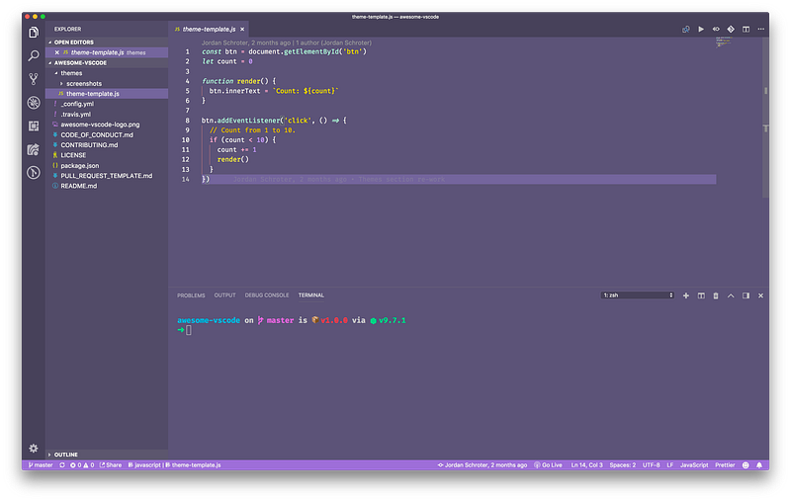Click Prettier in the status bar
Screen dimensions: 791x501
pyautogui.click(x=725, y=465)
